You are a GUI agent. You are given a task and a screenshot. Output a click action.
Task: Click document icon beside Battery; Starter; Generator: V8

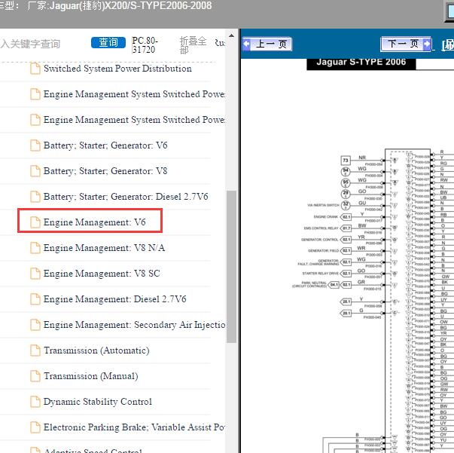[x=35, y=171]
